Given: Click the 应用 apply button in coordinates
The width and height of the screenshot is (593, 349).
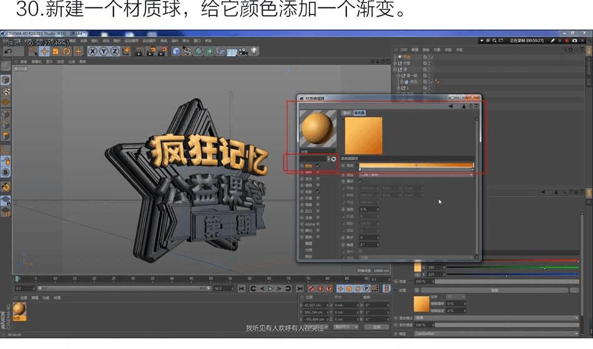Looking at the screenshot, I should click(x=376, y=327).
